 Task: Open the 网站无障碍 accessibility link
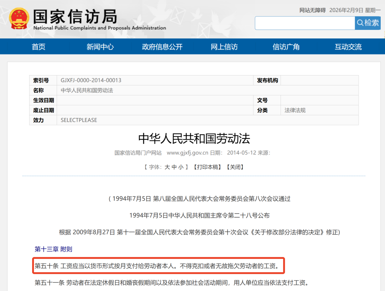pos(312,10)
